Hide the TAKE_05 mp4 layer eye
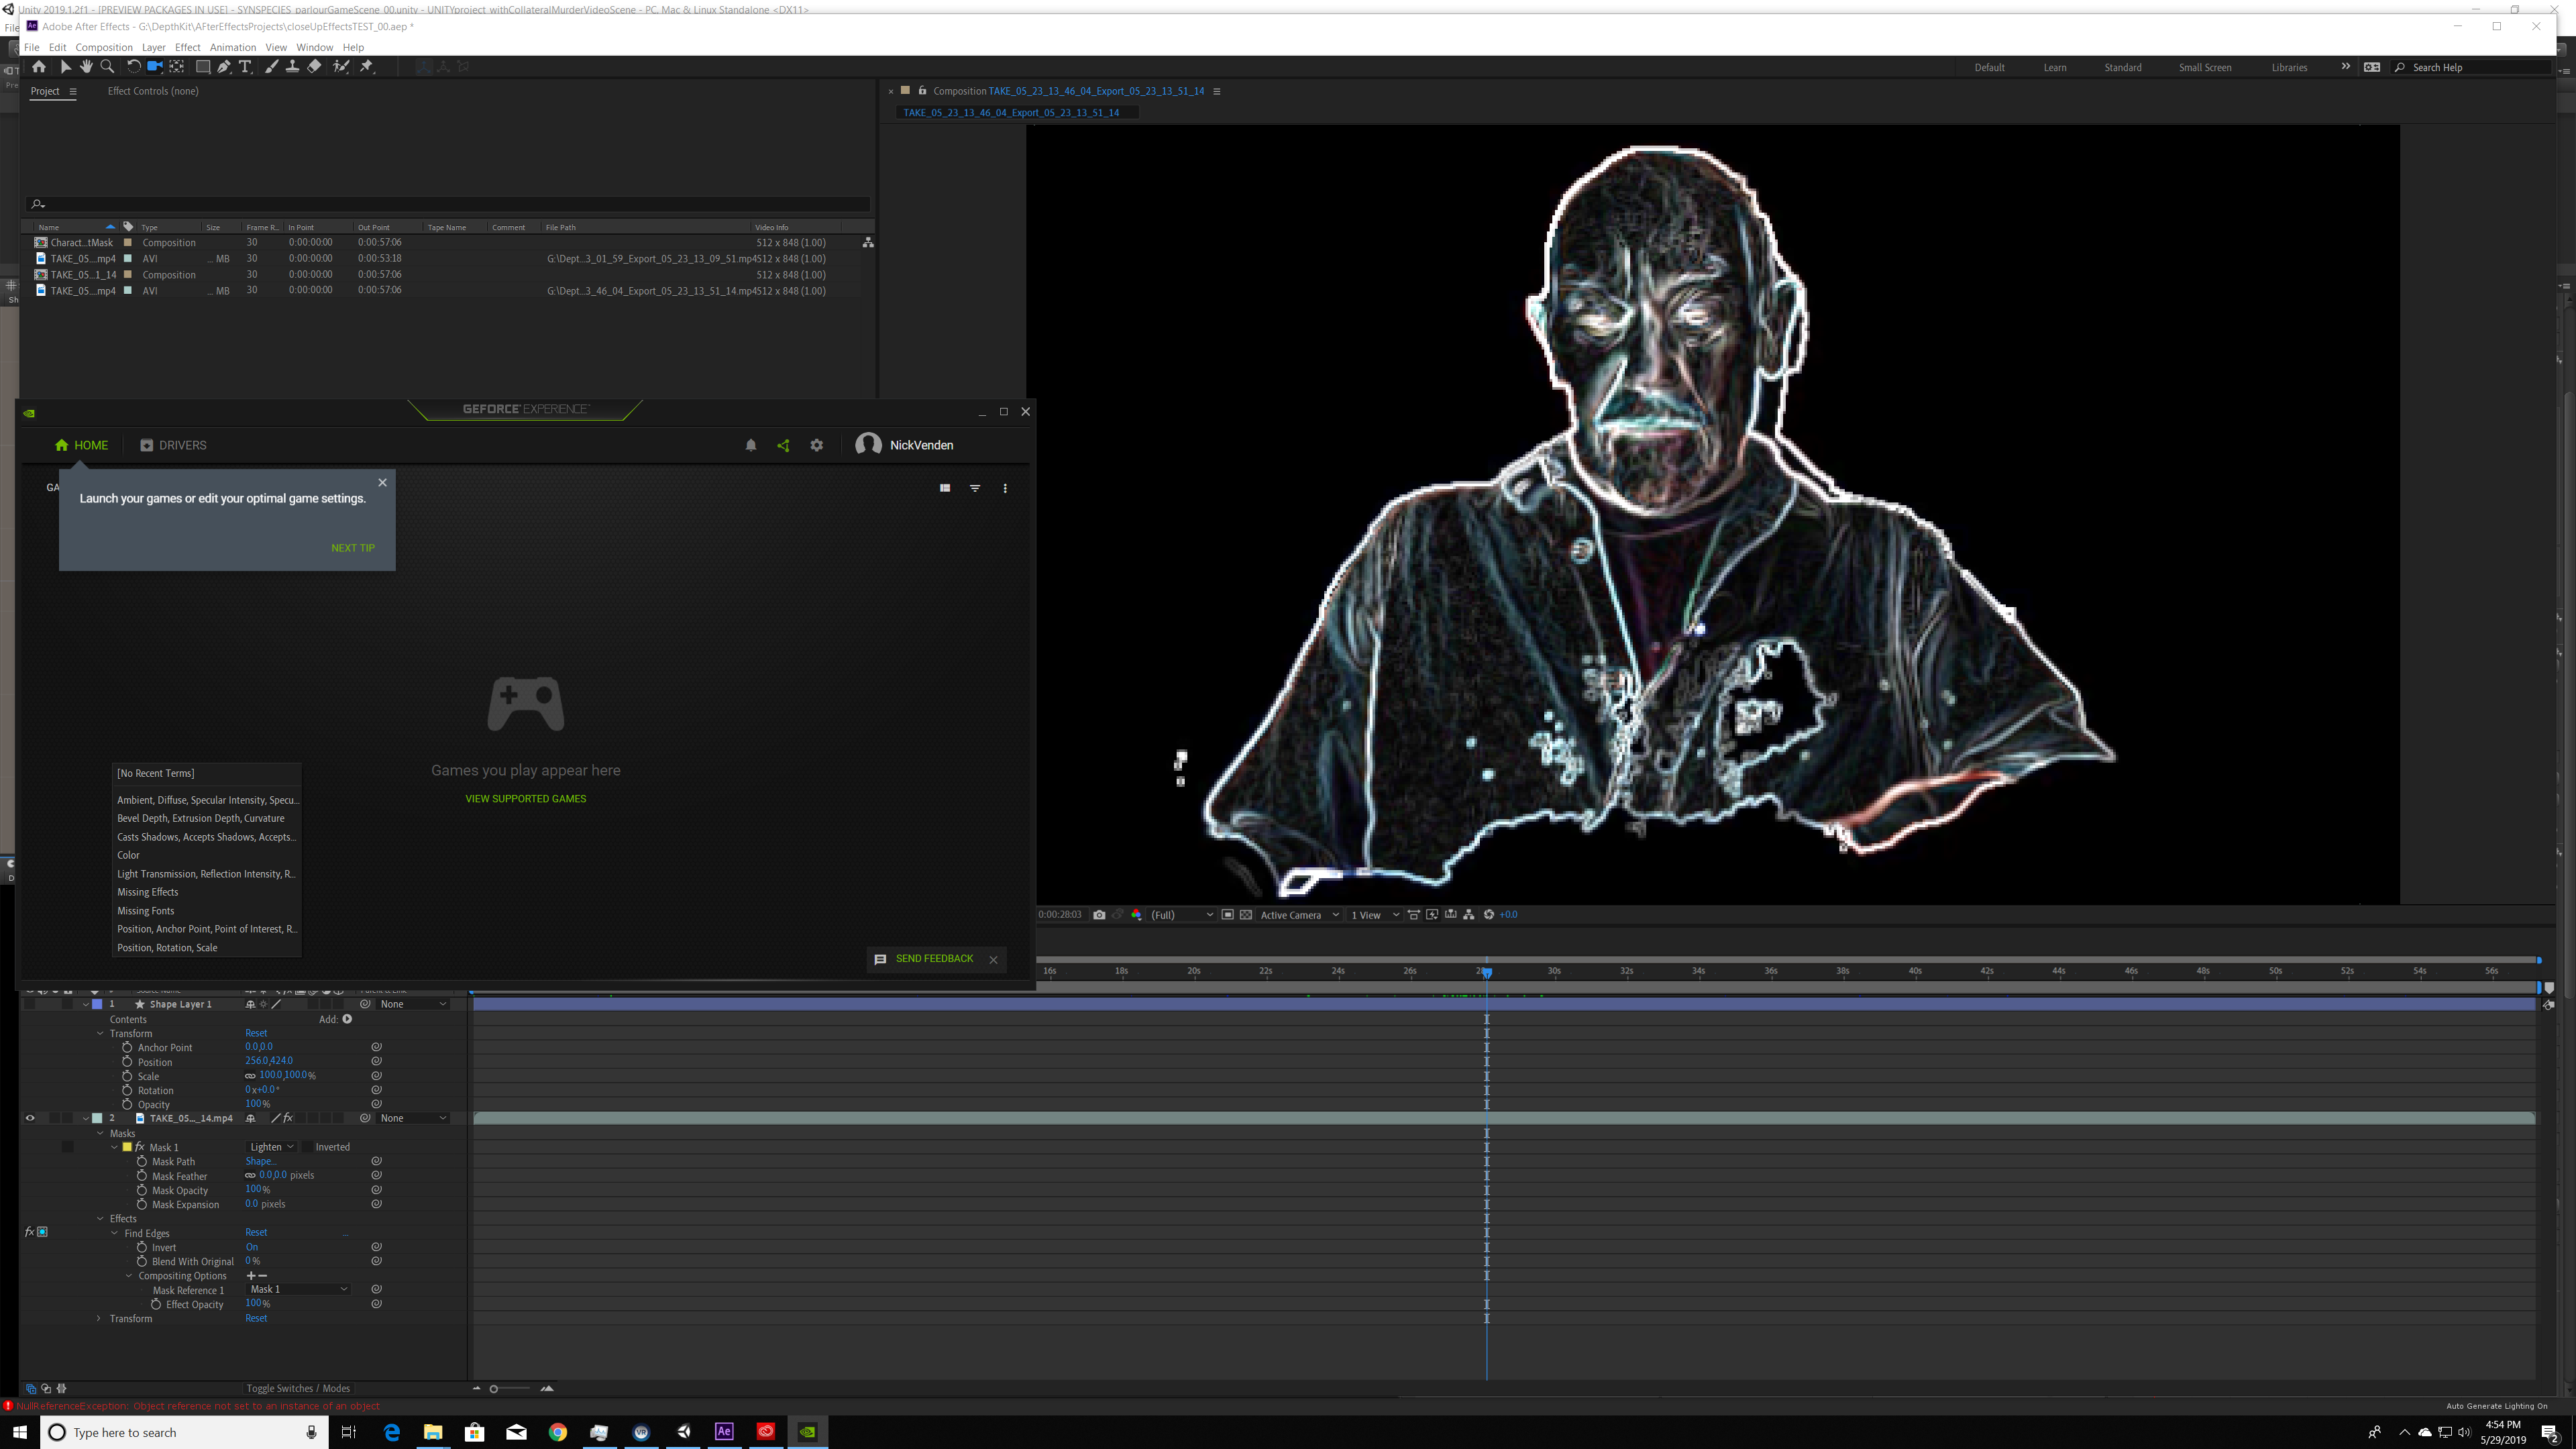Image resolution: width=2576 pixels, height=1449 pixels. [29, 1118]
